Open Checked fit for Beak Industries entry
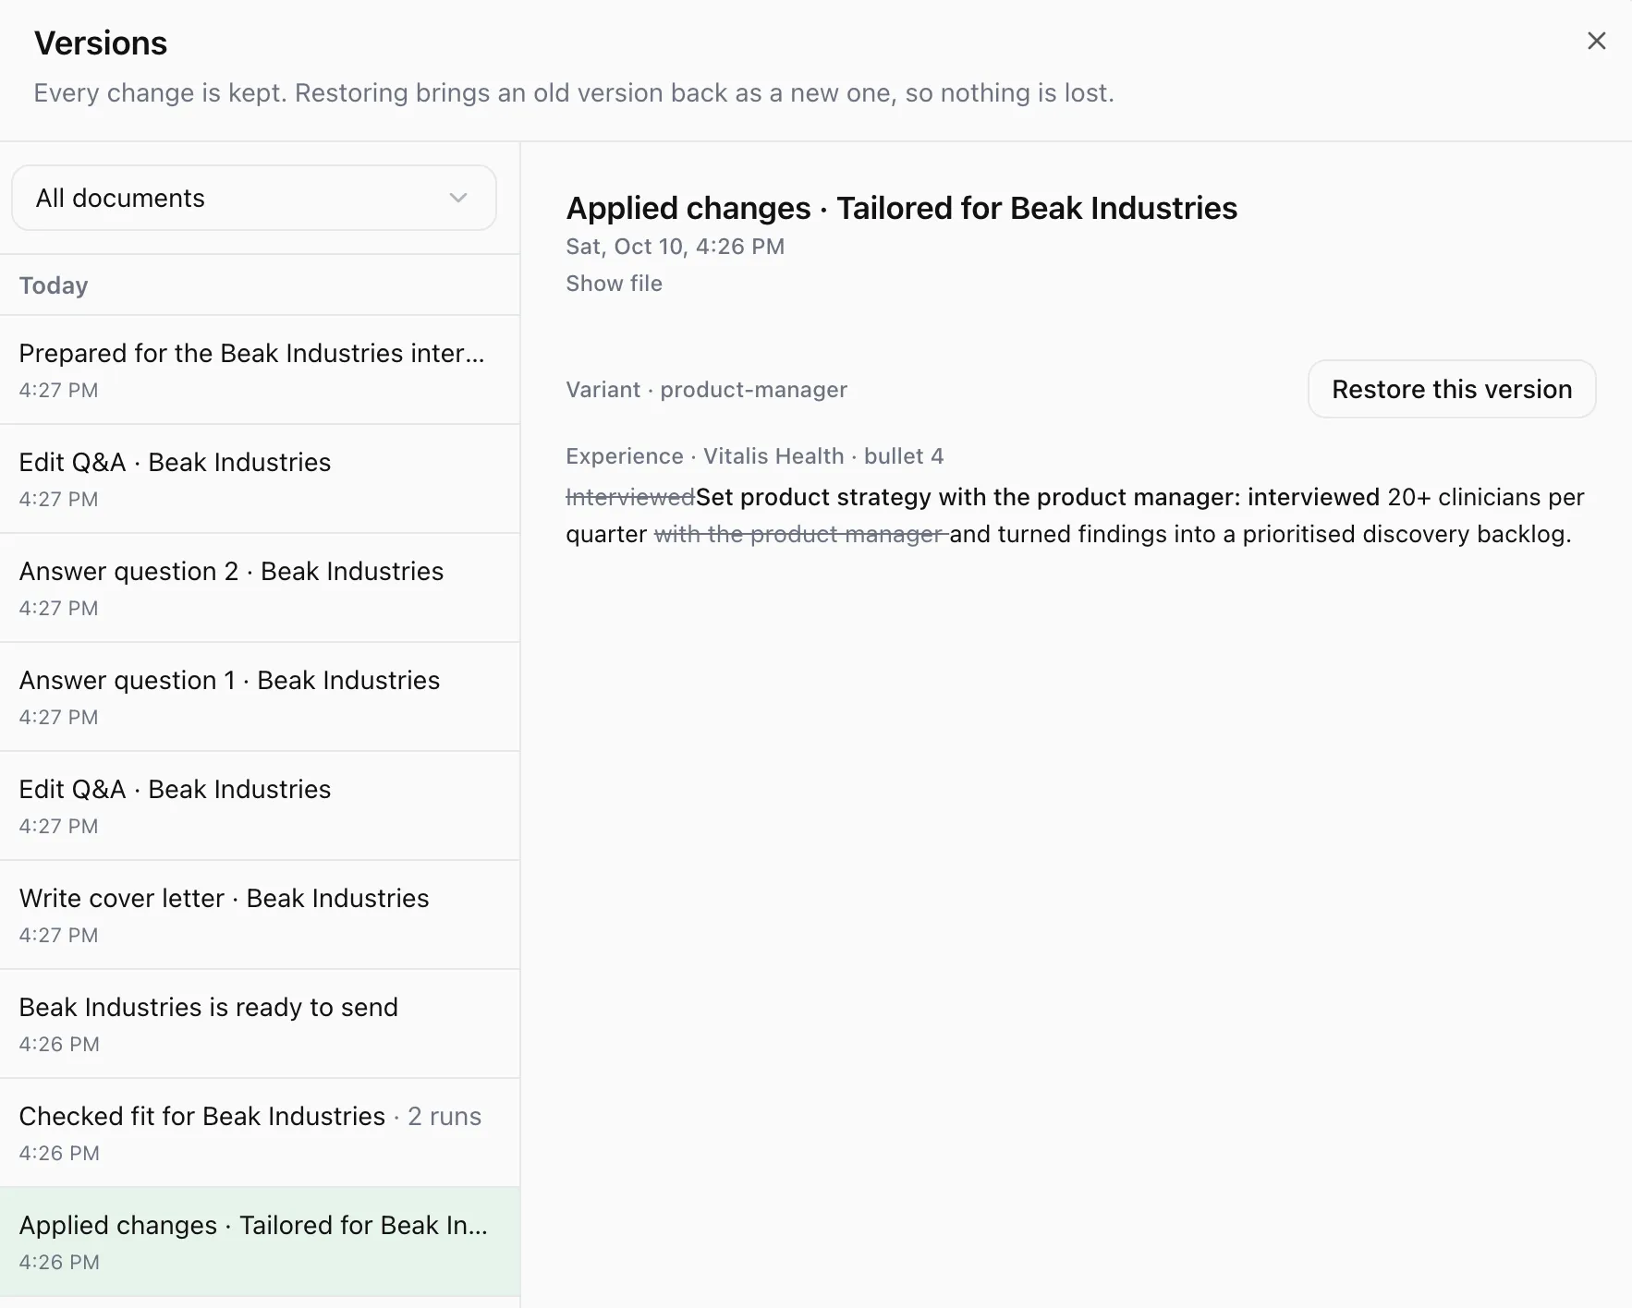This screenshot has height=1308, width=1632. [x=260, y=1132]
